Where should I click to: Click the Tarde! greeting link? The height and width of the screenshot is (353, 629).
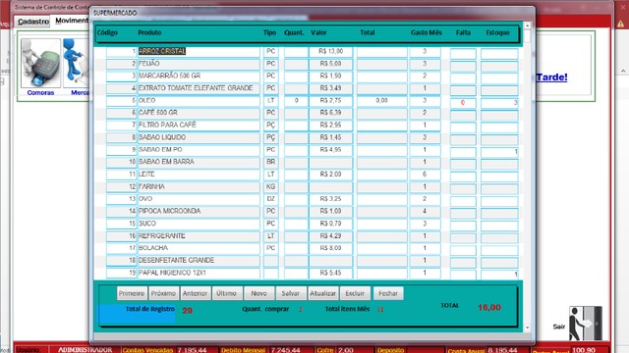point(551,76)
